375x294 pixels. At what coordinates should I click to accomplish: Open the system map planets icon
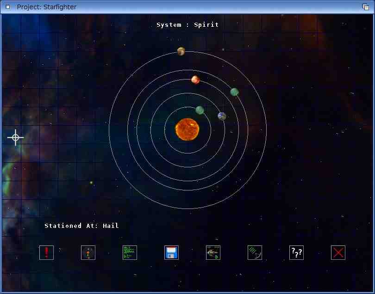(88, 252)
